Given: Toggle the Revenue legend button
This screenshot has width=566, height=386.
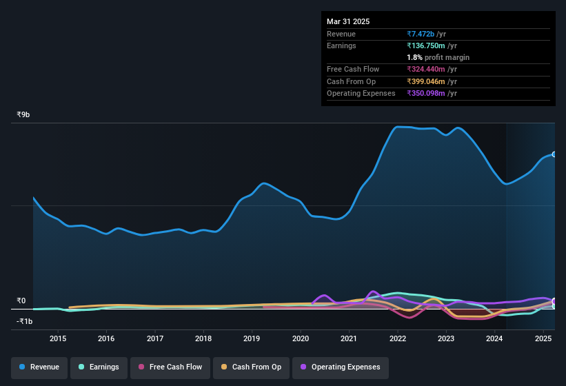Looking at the screenshot, I should [39, 367].
